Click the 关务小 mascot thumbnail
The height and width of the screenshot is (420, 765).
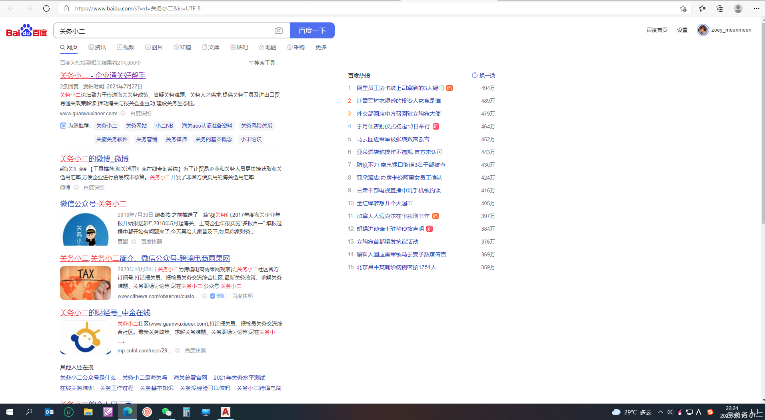86,229
